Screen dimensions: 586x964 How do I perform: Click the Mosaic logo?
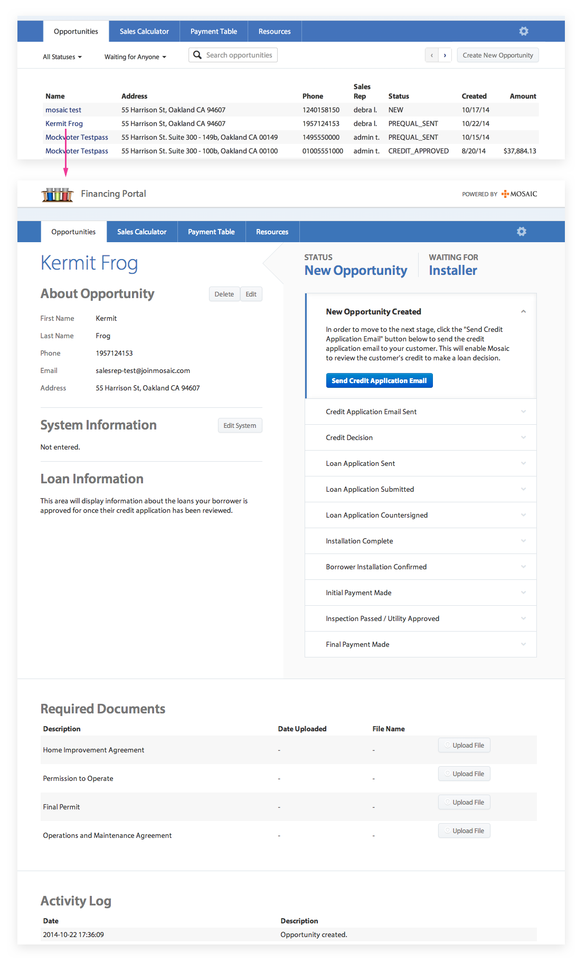tap(519, 194)
